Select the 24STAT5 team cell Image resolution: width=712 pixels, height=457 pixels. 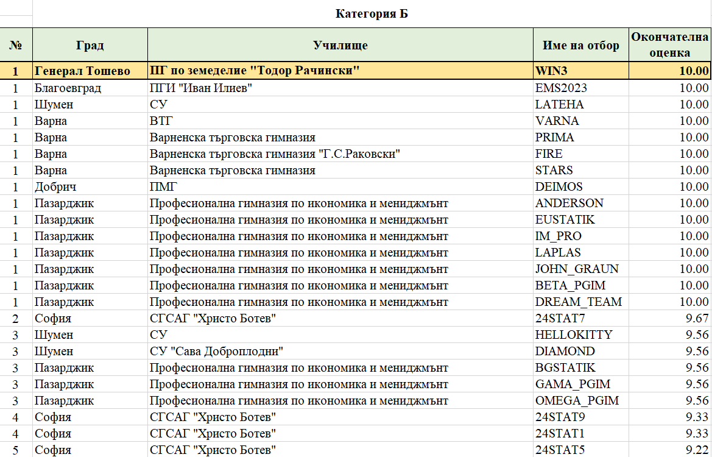pyautogui.click(x=581, y=450)
